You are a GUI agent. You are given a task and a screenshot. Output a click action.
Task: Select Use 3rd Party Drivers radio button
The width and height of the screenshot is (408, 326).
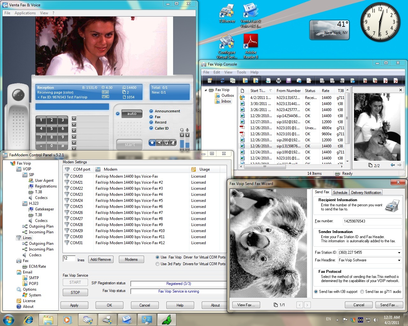(x=157, y=264)
